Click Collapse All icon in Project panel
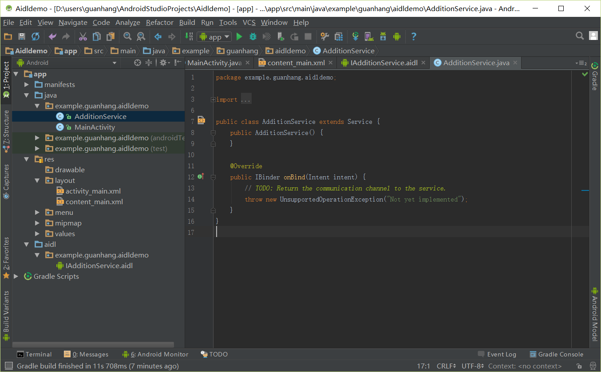Viewport: 601px width, 372px height. pos(149,63)
